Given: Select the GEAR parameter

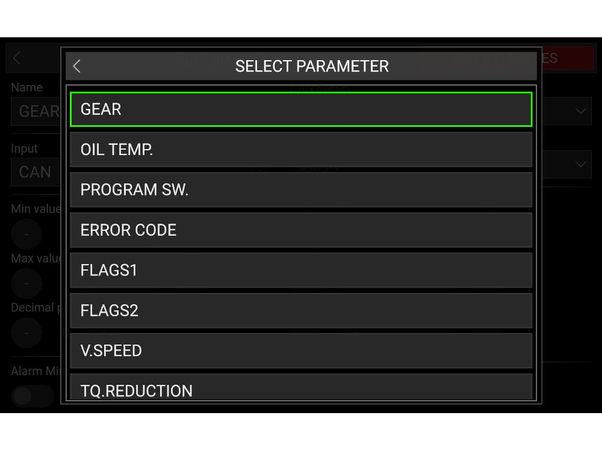Looking at the screenshot, I should 301,109.
